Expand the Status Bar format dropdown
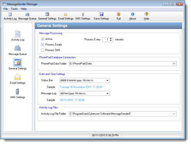191x145 pixels. (x=107, y=80)
